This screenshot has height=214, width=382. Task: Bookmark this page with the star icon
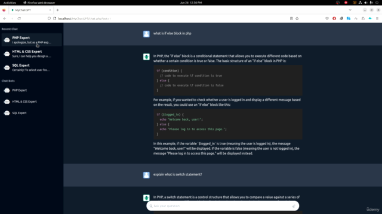click(297, 18)
